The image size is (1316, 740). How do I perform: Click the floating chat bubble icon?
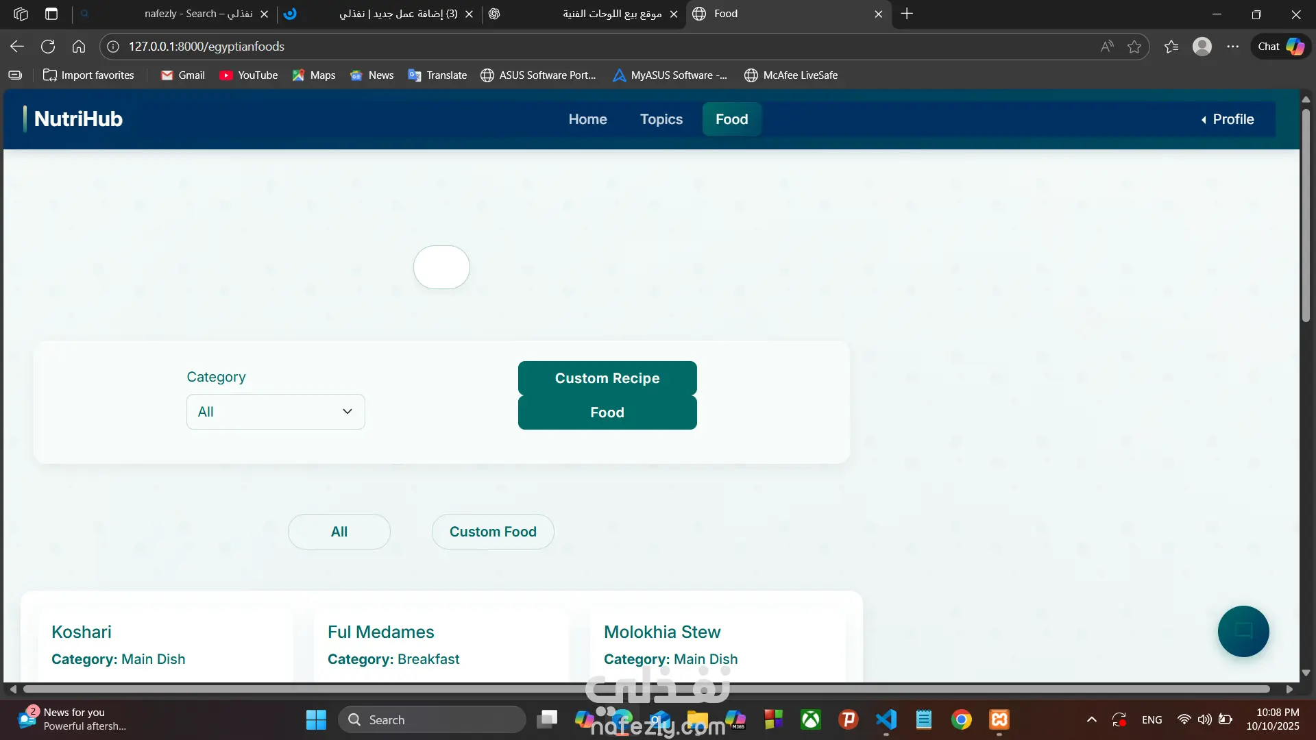(x=1243, y=631)
